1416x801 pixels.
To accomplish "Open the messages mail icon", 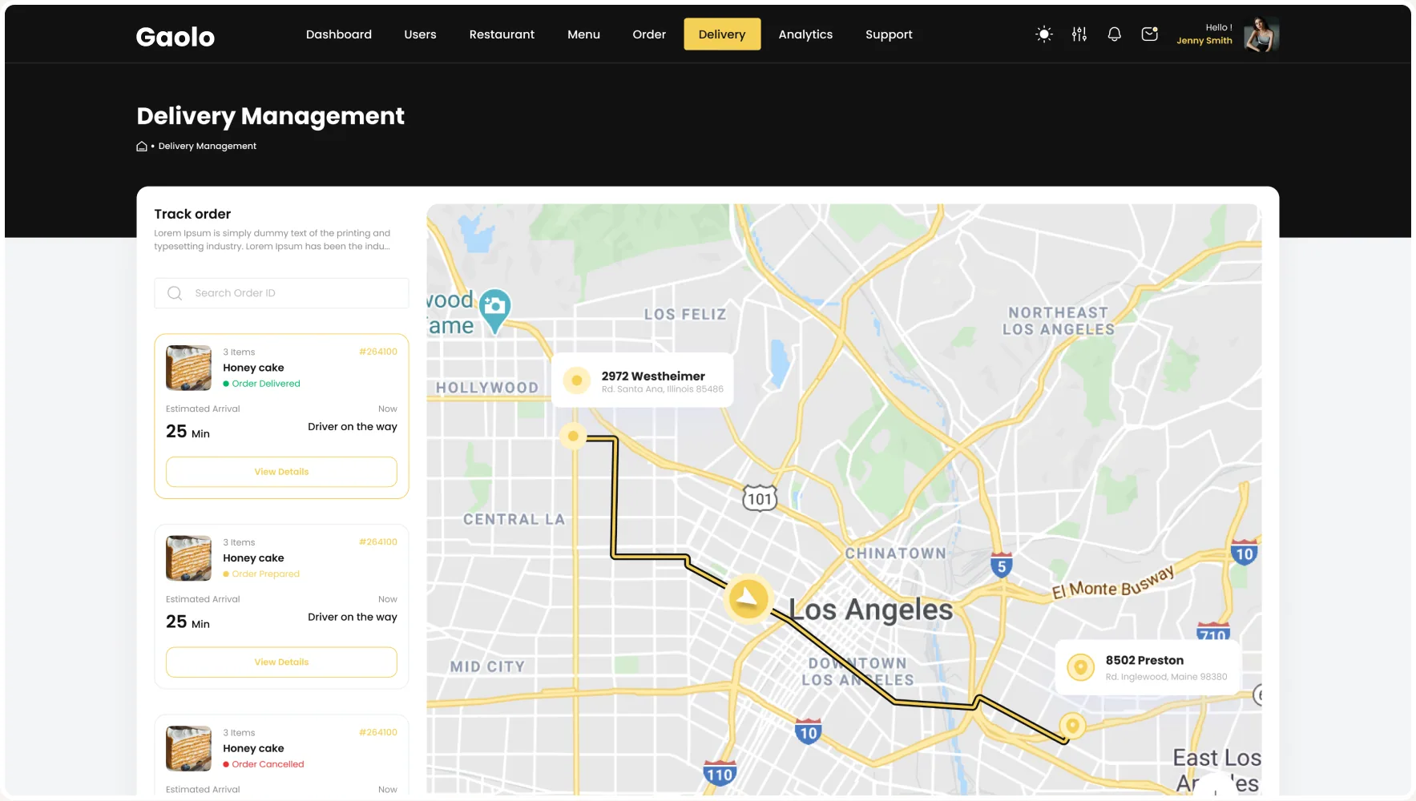I will point(1150,34).
